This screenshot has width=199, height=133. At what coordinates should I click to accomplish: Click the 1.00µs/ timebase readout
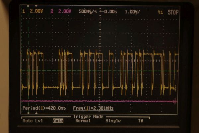click(x=132, y=12)
